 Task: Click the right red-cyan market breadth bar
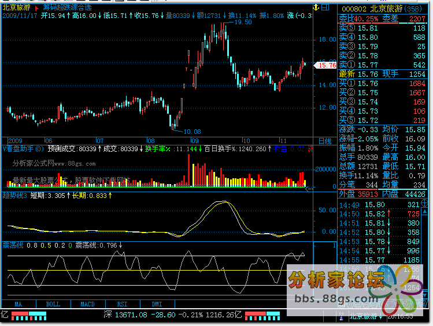click(262, 316)
